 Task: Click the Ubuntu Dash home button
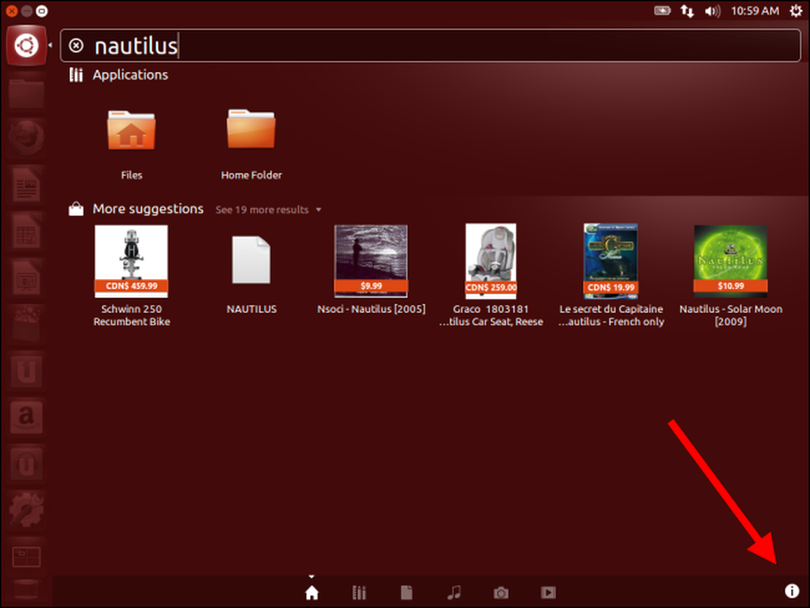[x=27, y=45]
